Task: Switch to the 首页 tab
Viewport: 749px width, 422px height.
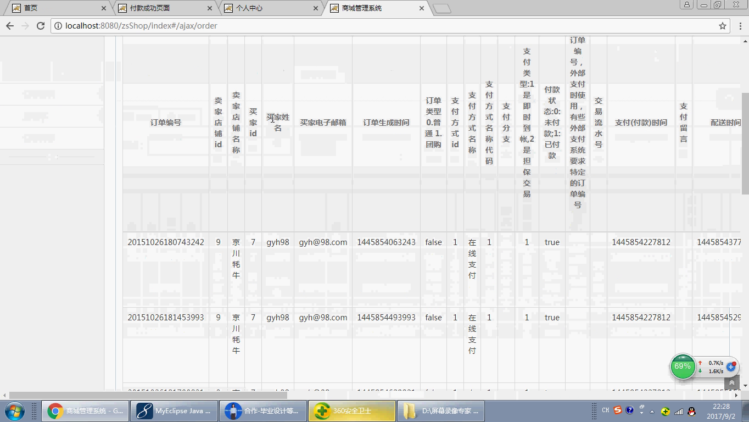Action: click(58, 8)
